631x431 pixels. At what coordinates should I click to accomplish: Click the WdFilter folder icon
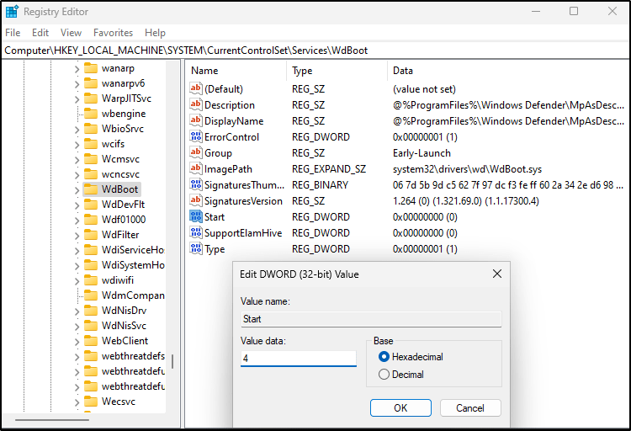[x=90, y=235]
